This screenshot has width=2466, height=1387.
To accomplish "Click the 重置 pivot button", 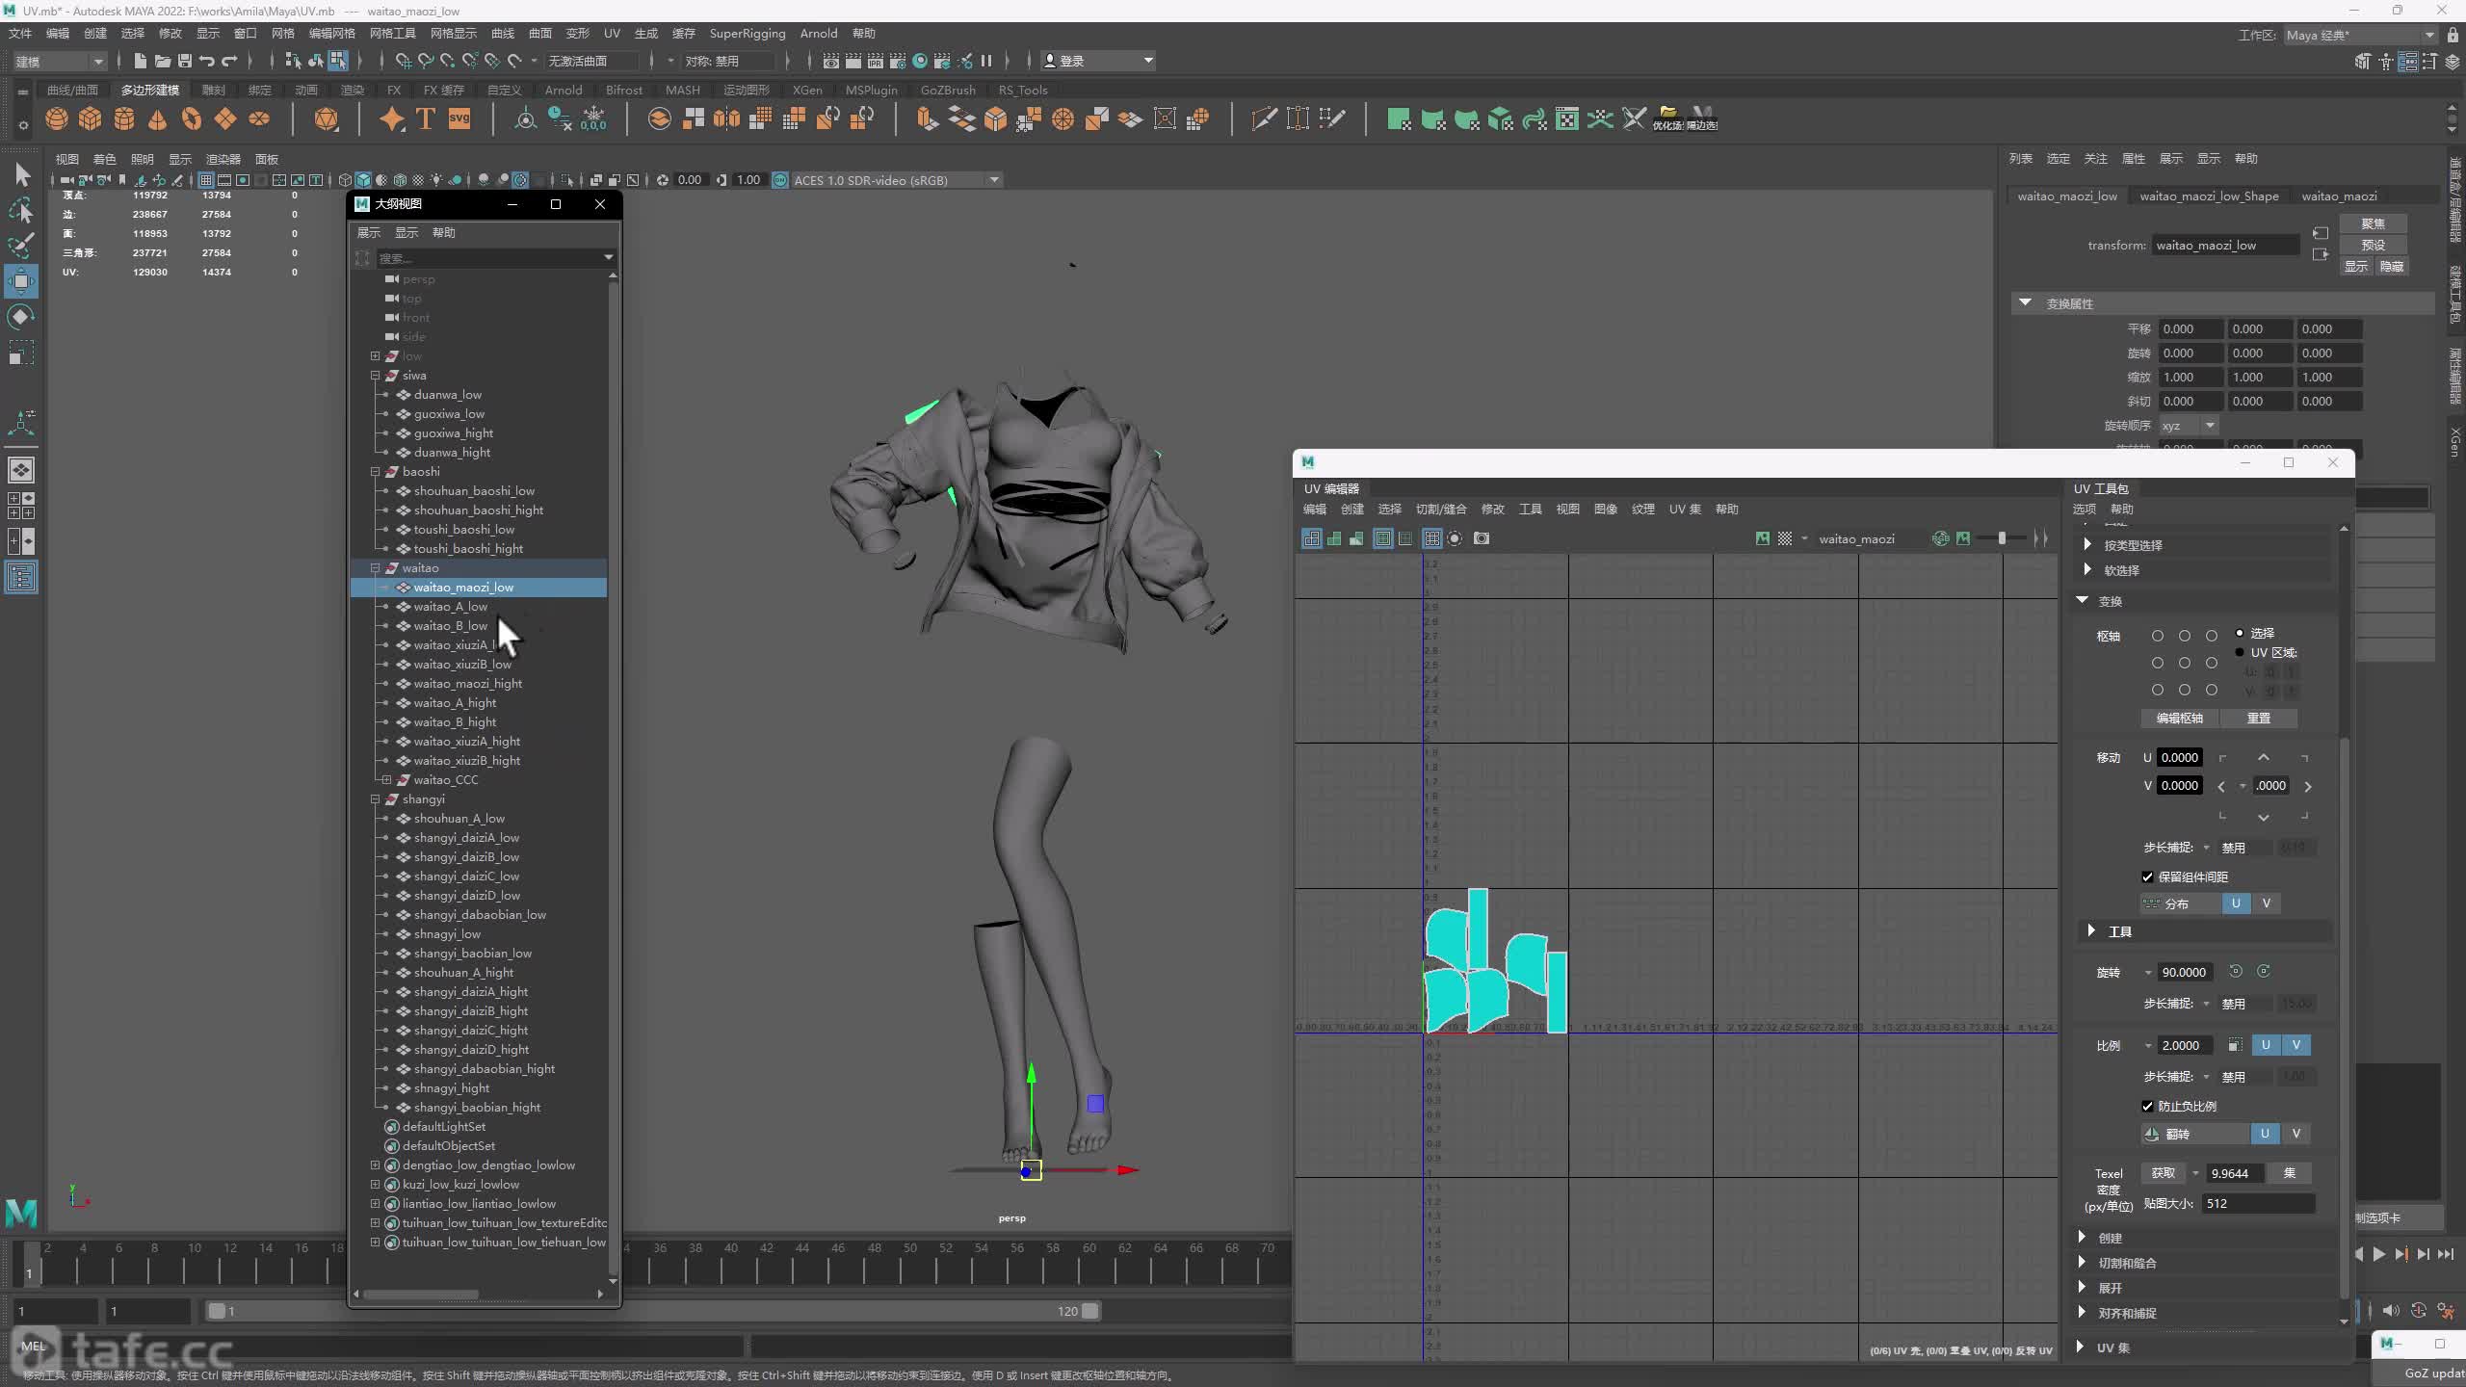I will tap(2258, 719).
